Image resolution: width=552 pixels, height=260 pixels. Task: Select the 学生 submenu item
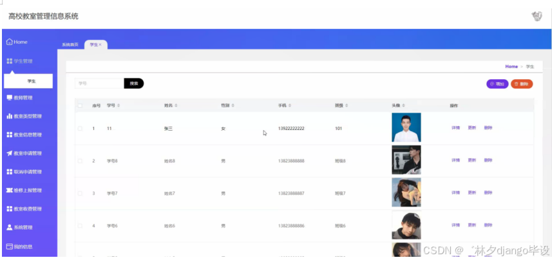[x=28, y=81]
